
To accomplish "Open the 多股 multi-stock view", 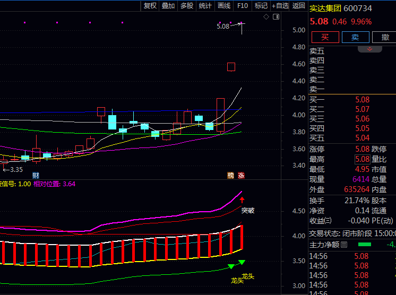I will (187, 6).
